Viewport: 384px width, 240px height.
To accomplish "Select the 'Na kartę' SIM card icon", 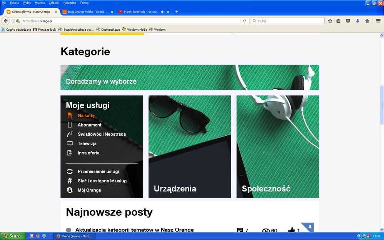I will [x=70, y=115].
